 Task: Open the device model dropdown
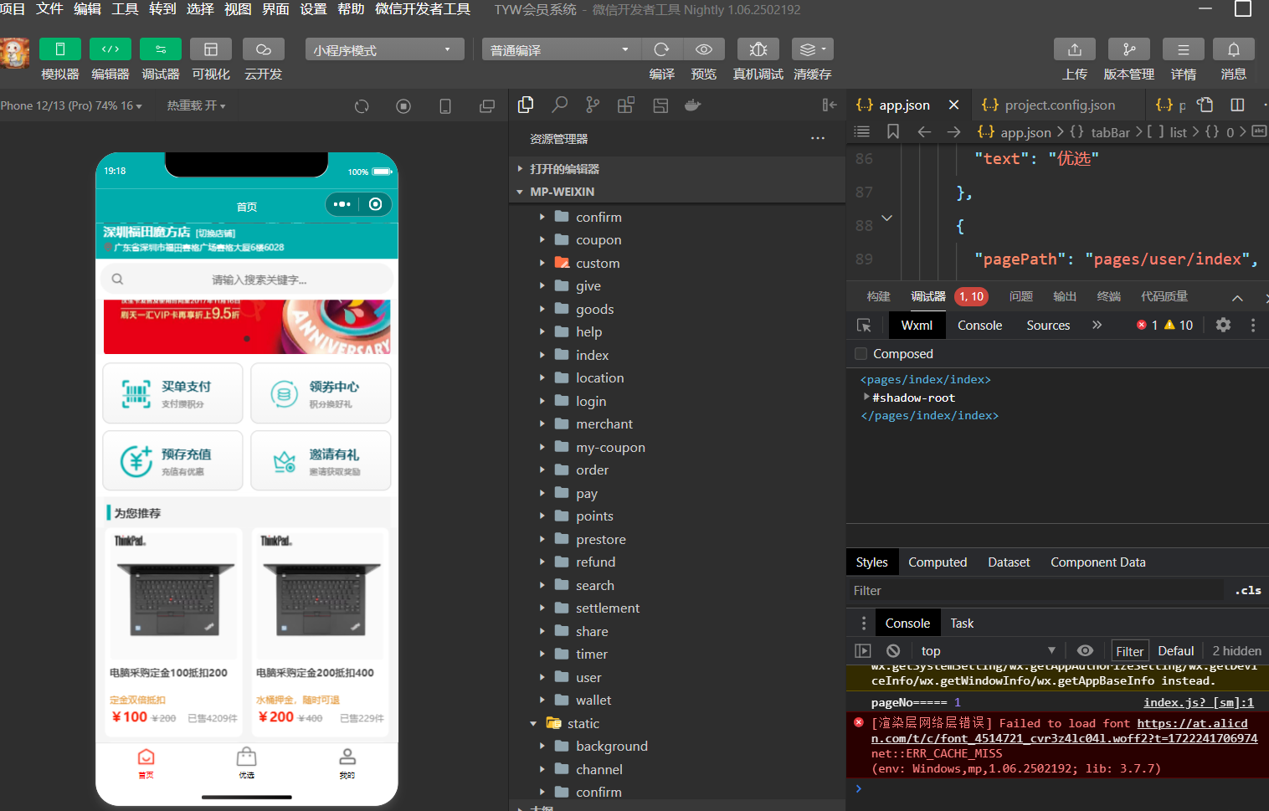(x=71, y=105)
